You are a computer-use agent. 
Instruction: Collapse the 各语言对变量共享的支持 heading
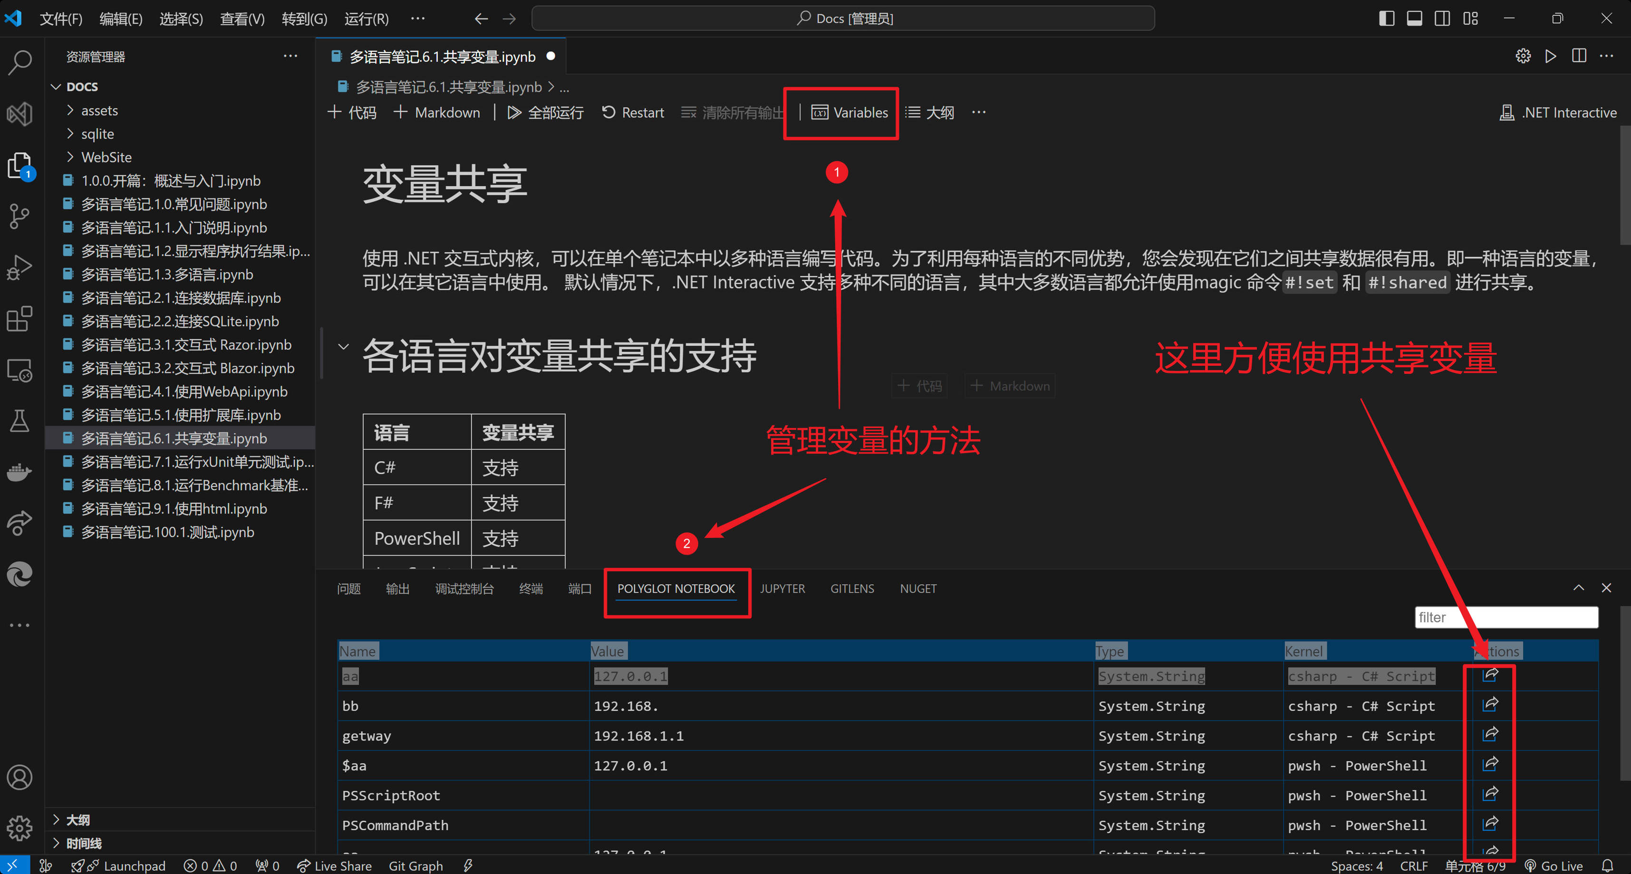343,347
